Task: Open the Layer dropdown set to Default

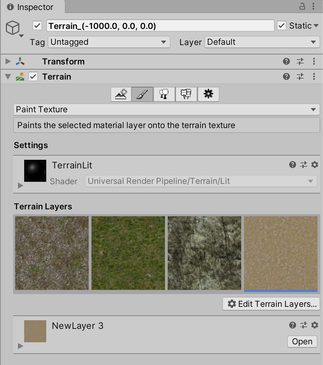Action: pyautogui.click(x=262, y=42)
